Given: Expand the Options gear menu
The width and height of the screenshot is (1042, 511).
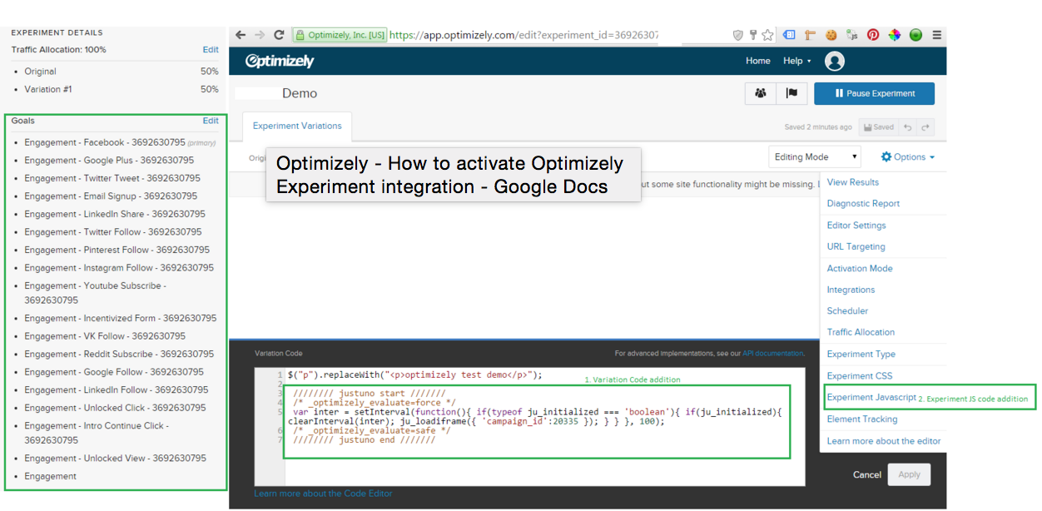Looking at the screenshot, I should pos(907,156).
